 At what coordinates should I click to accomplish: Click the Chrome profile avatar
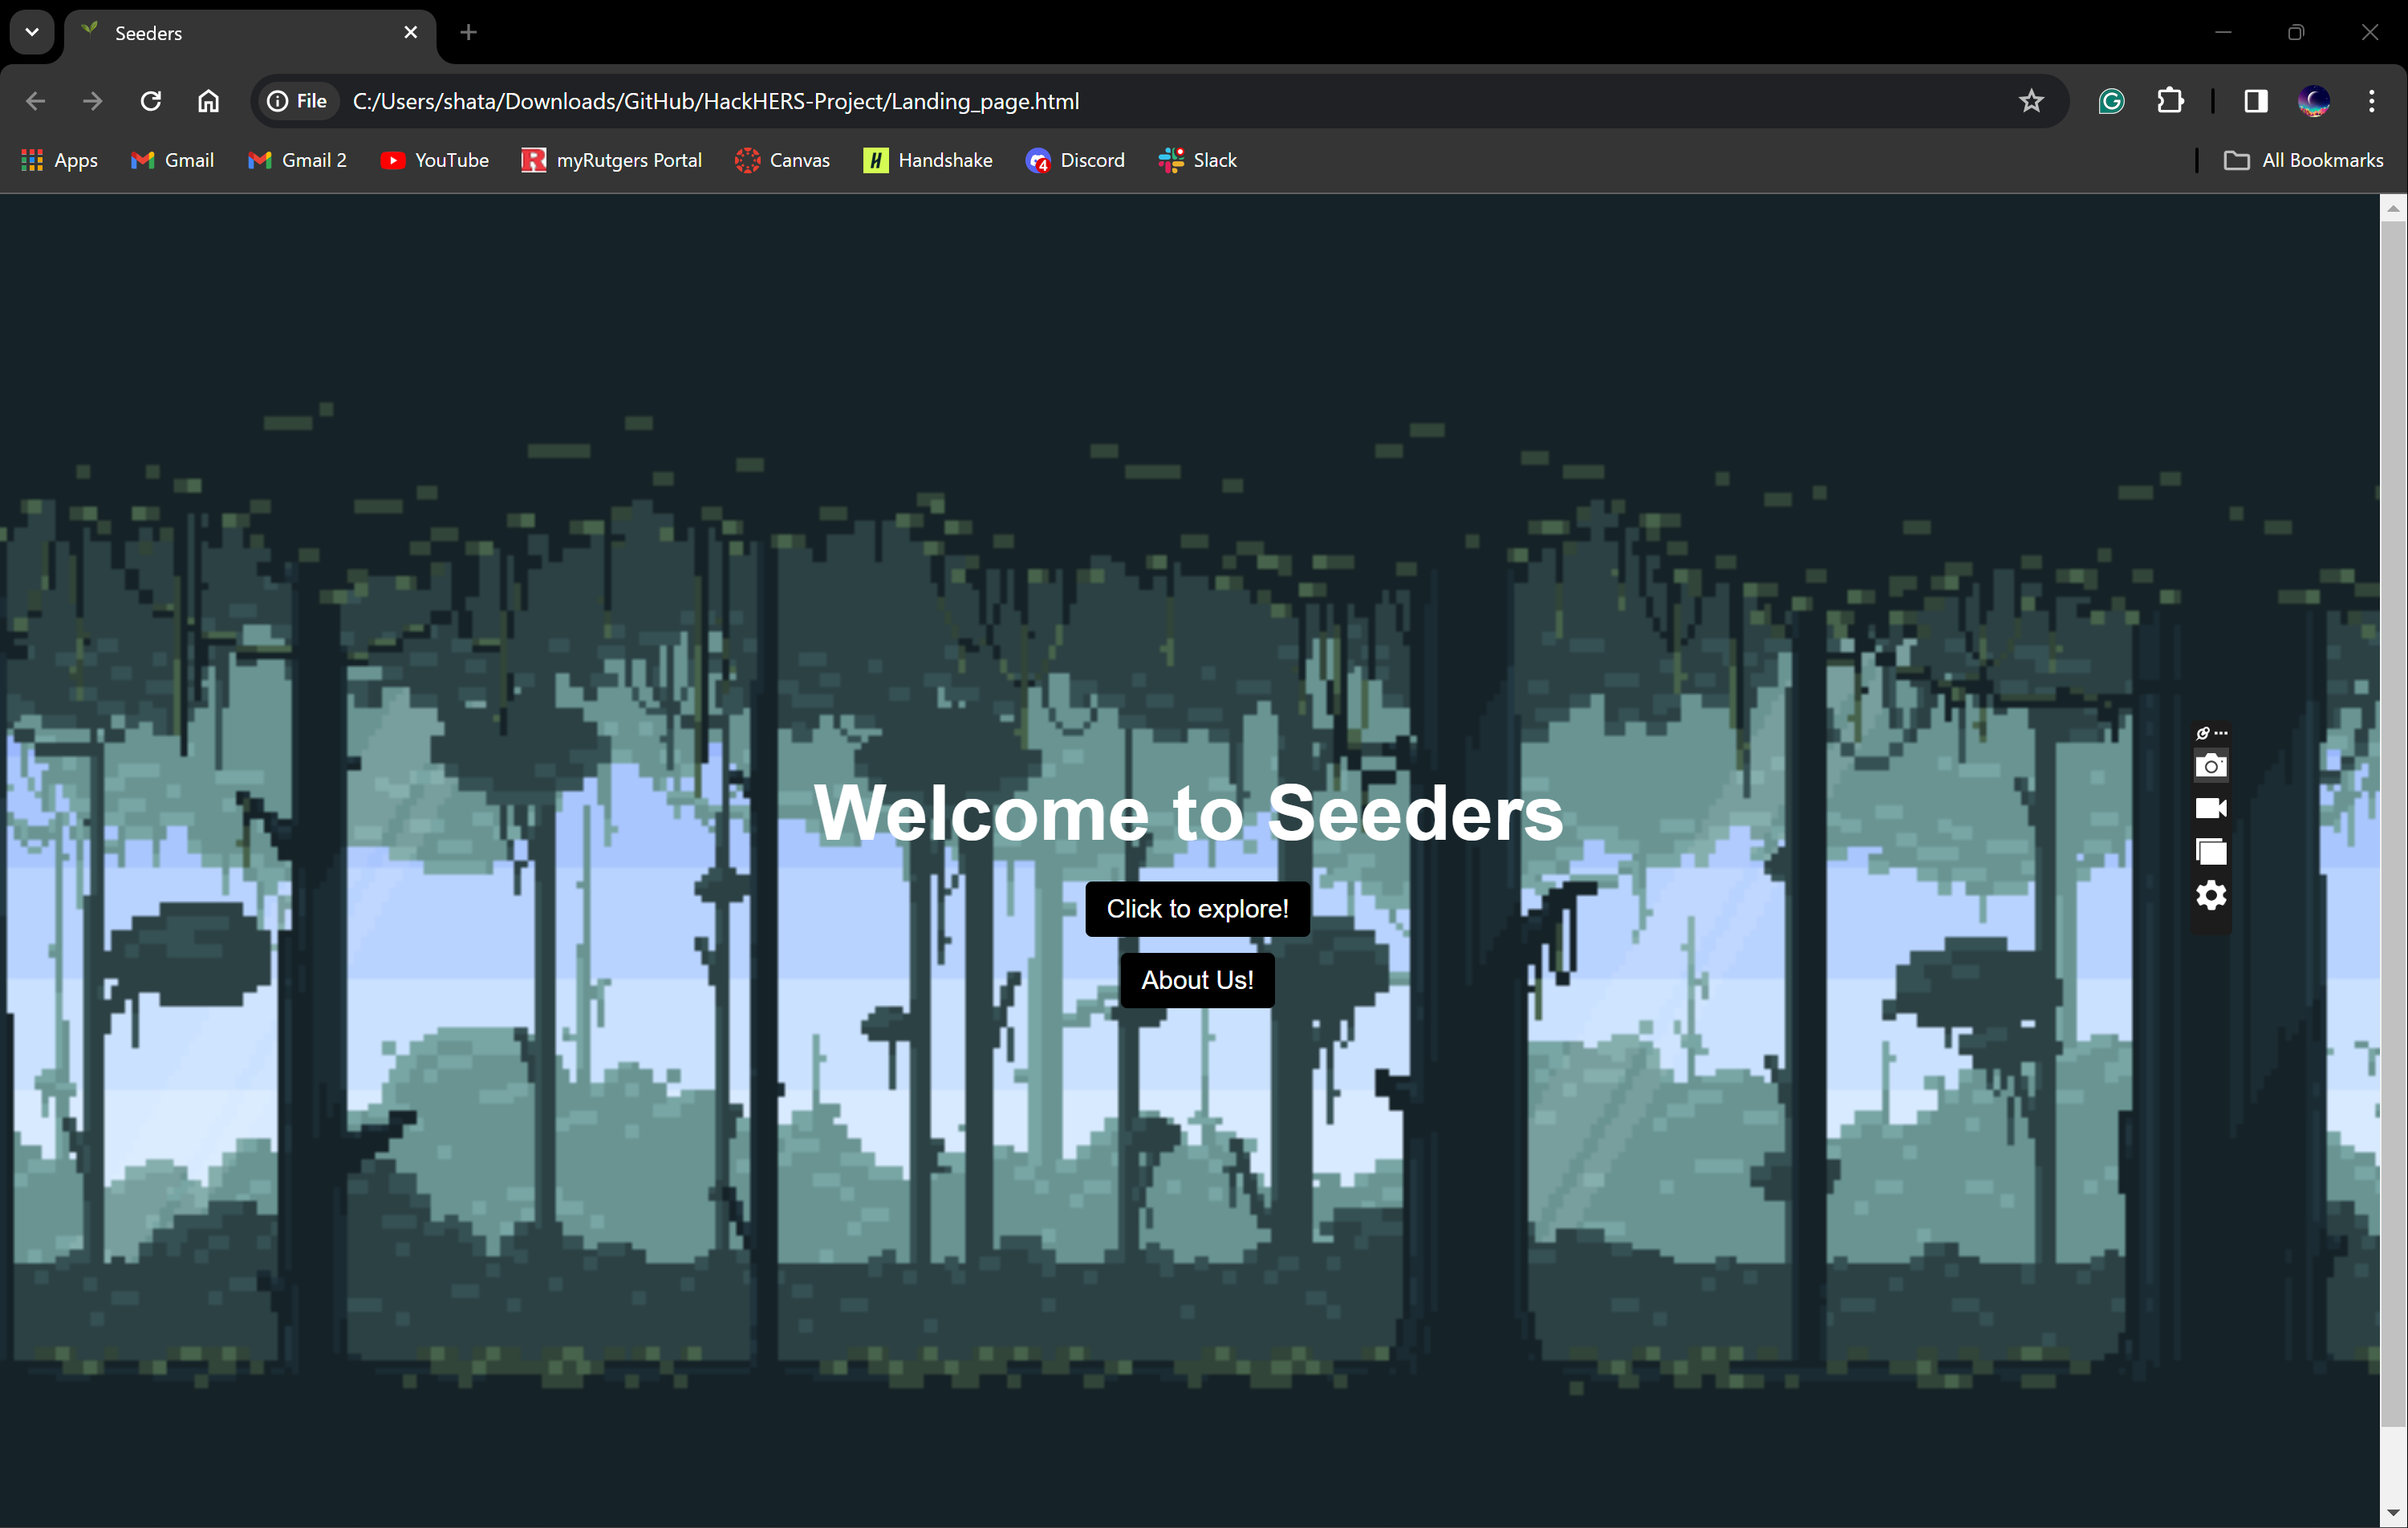(x=2314, y=101)
